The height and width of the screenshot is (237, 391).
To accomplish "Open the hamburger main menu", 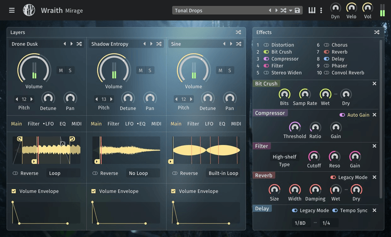I will pyautogui.click(x=12, y=10).
